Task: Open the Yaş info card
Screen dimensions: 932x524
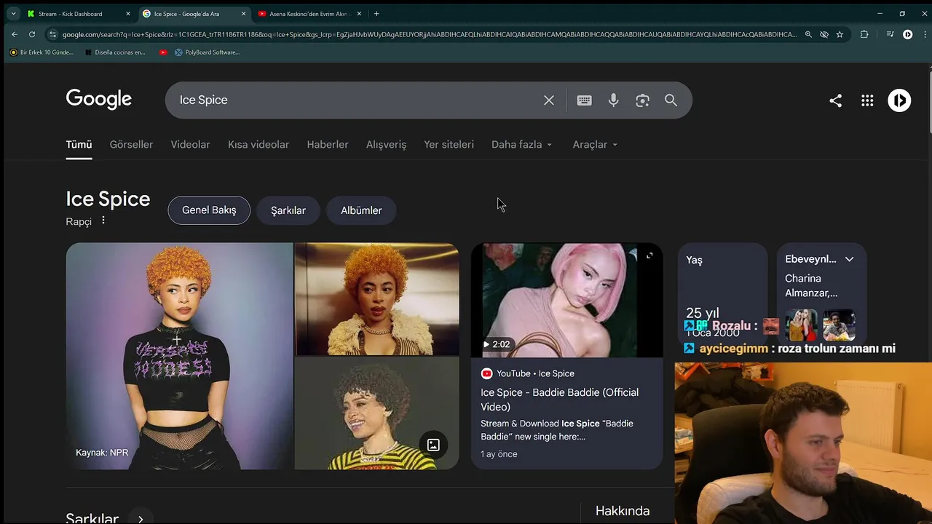Action: [x=722, y=294]
